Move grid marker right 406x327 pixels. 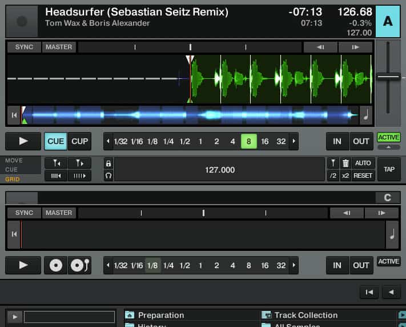pos(79,163)
